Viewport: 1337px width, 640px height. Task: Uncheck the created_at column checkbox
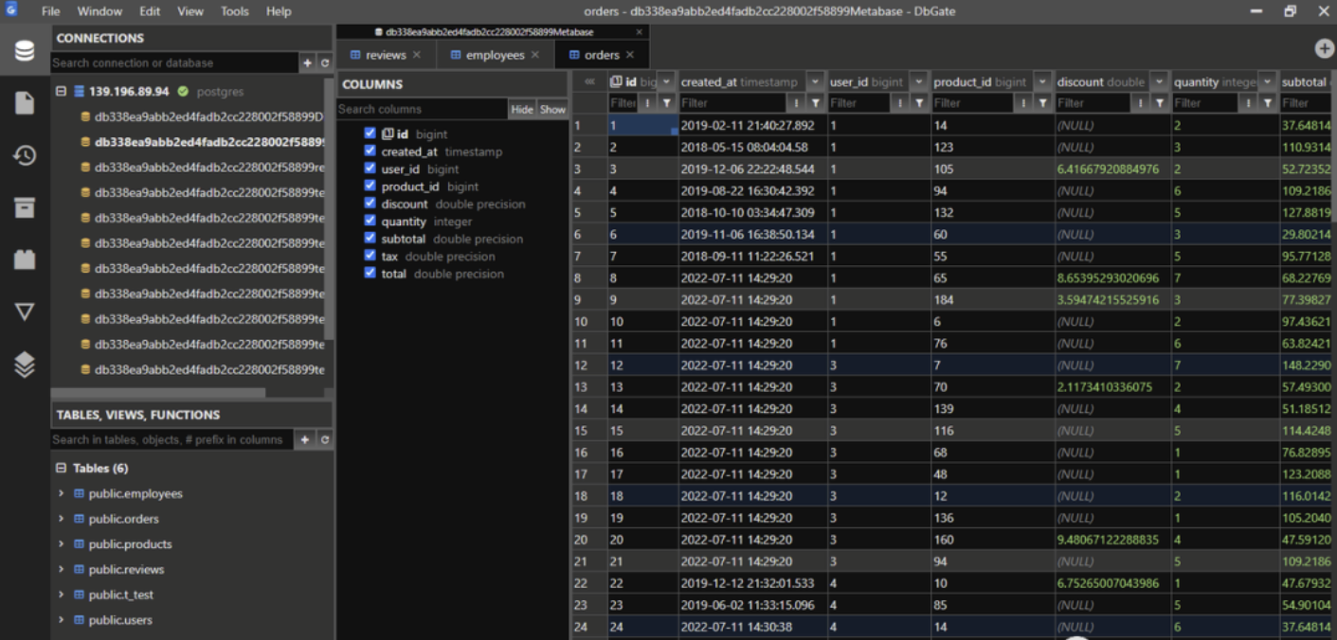[370, 151]
